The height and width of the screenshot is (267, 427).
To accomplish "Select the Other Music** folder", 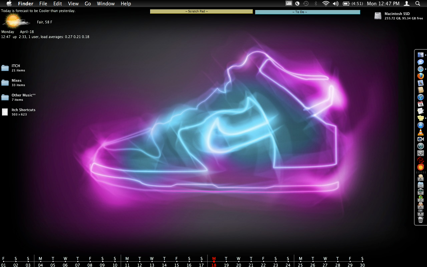I will pyautogui.click(x=5, y=97).
